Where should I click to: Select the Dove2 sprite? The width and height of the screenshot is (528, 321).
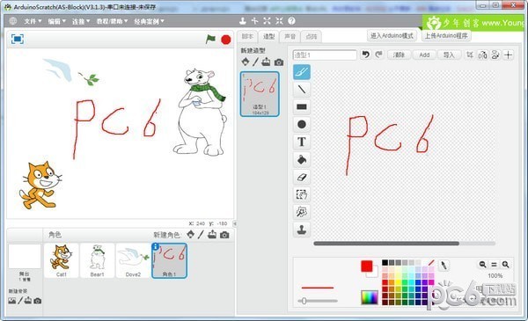133,261
